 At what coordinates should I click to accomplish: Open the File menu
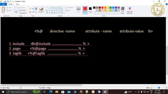pyautogui.click(x=3, y=4)
